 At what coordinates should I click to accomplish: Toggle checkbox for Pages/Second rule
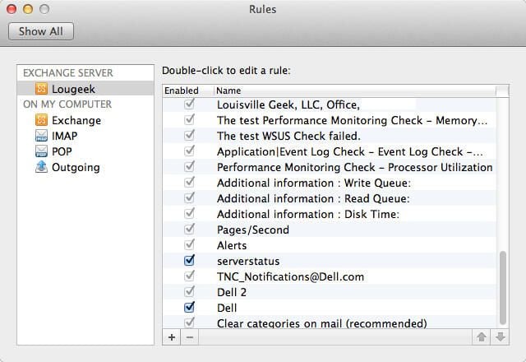click(x=190, y=229)
